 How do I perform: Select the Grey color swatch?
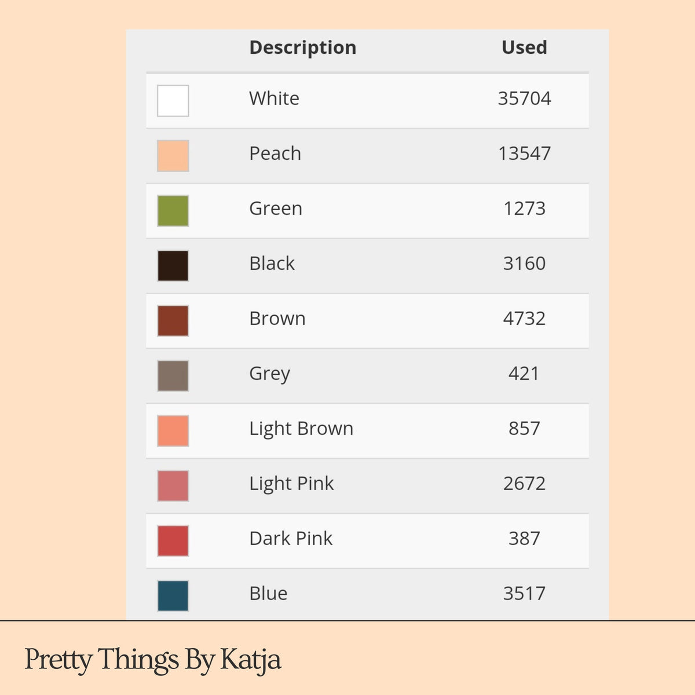173,376
